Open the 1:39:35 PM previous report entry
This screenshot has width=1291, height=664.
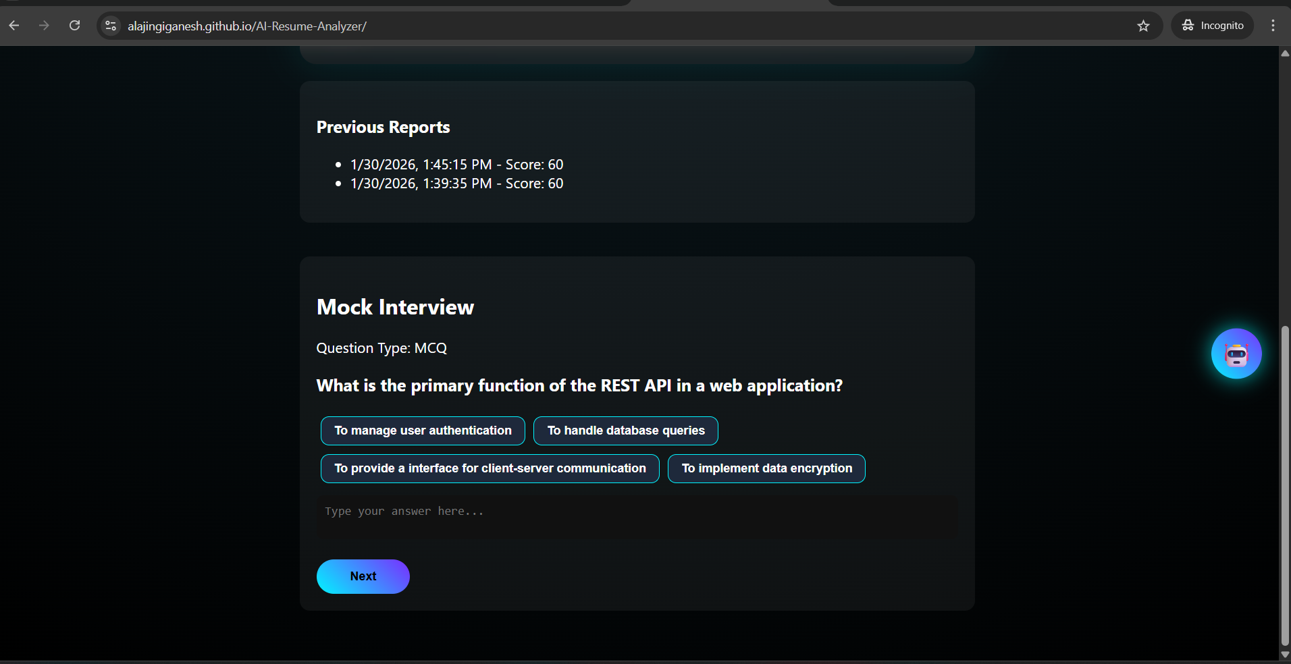(456, 184)
